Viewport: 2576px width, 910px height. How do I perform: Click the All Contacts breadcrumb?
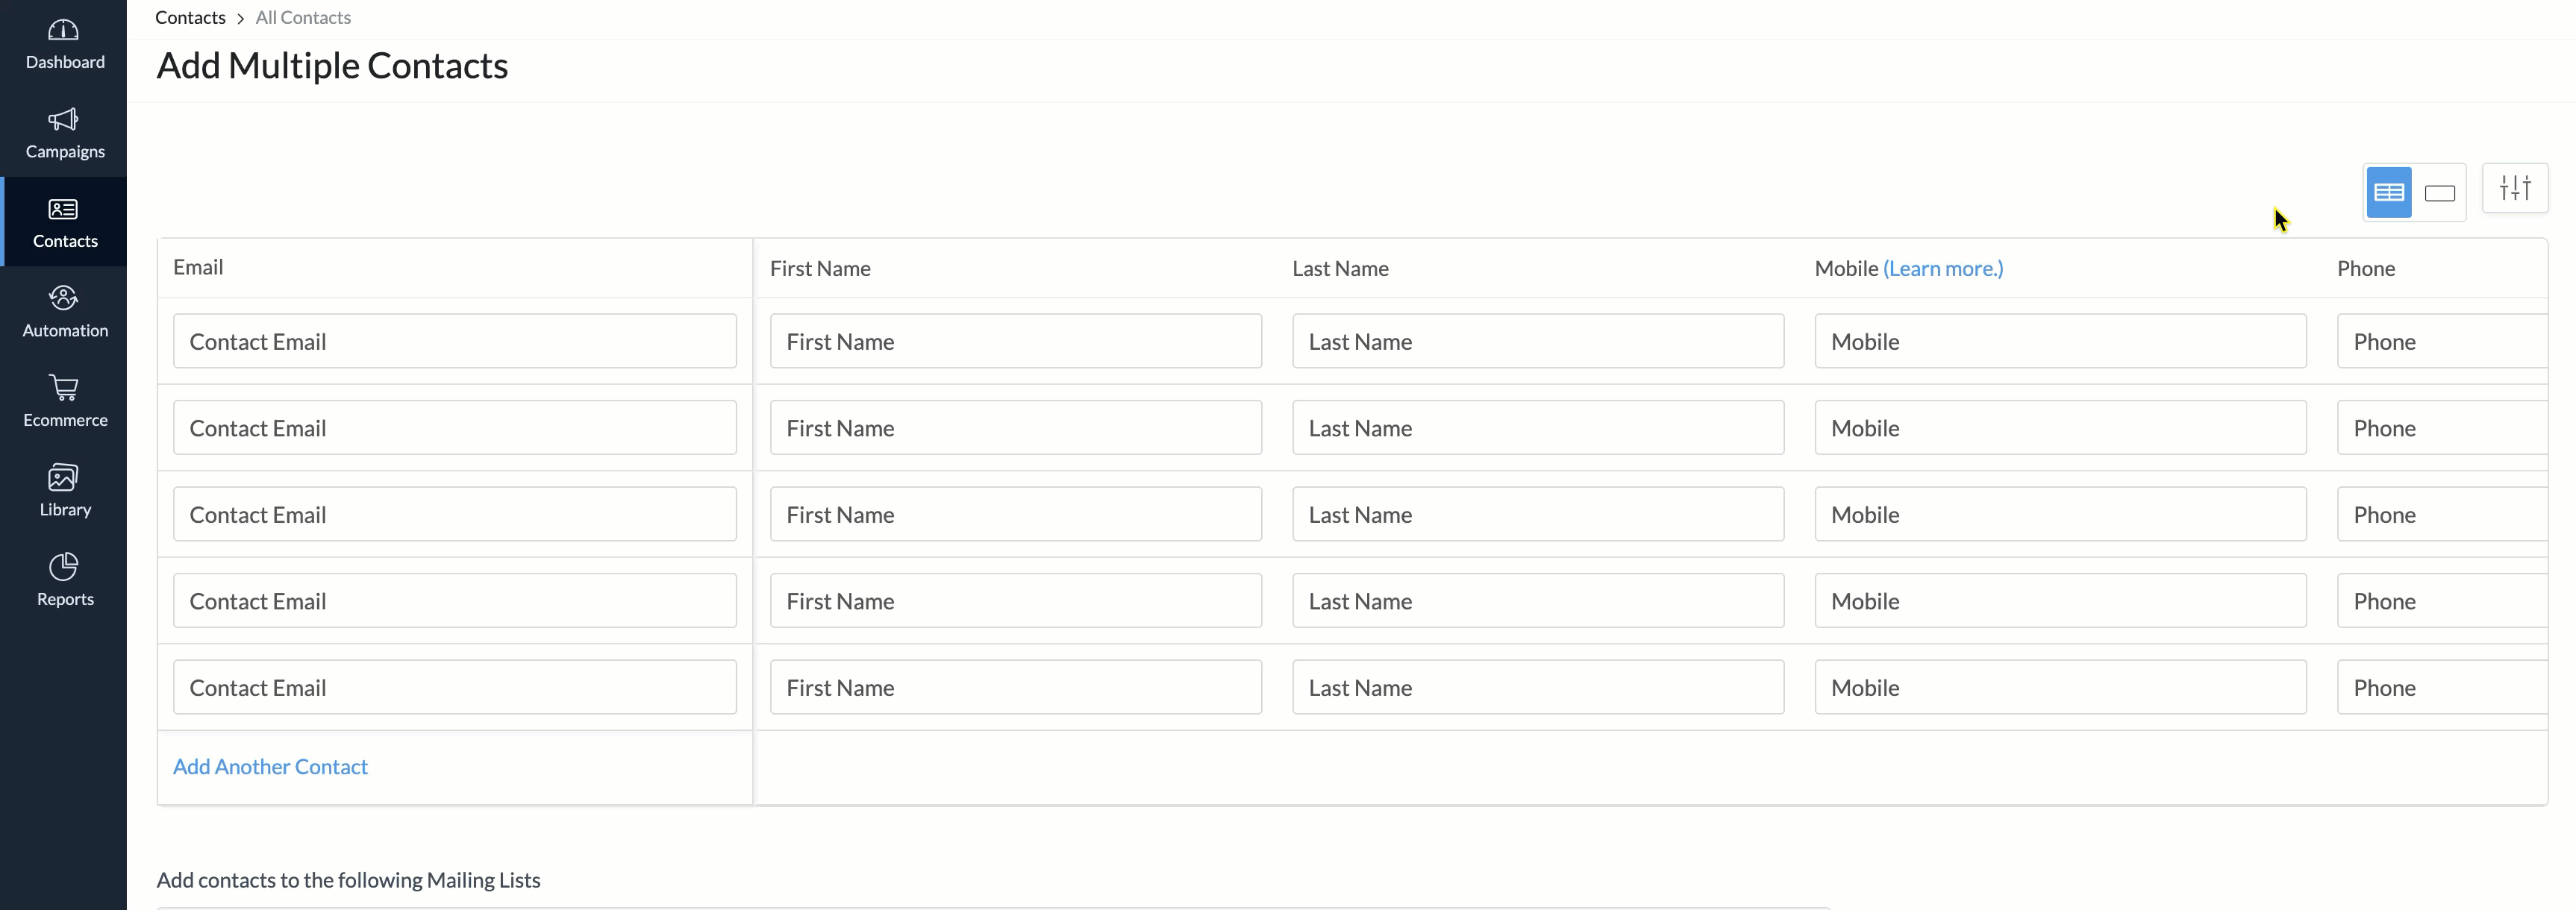pos(303,17)
